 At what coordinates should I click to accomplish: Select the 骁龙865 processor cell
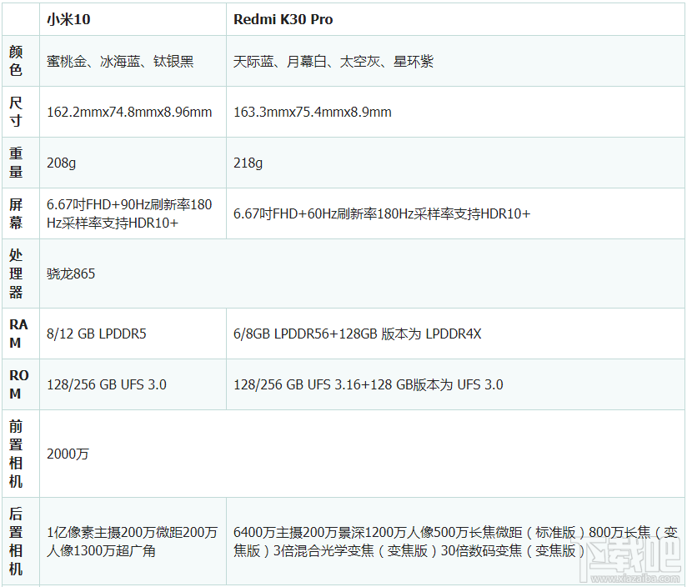[x=72, y=273]
